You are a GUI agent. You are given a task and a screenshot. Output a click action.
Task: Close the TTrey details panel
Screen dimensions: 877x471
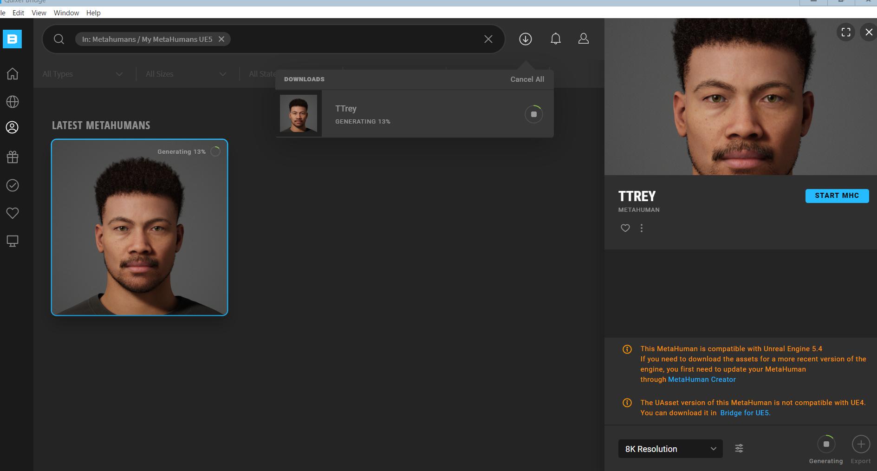[869, 32]
